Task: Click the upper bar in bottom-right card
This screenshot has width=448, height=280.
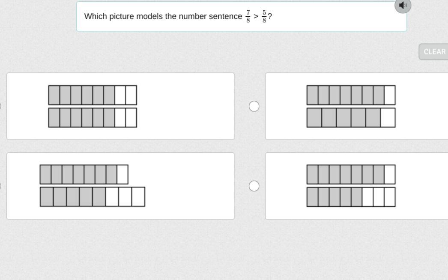Action: click(351, 175)
